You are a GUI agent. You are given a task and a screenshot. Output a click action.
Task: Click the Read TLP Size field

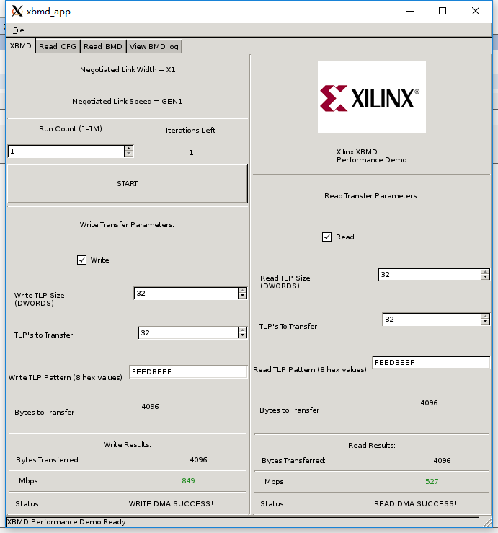[x=430, y=274]
